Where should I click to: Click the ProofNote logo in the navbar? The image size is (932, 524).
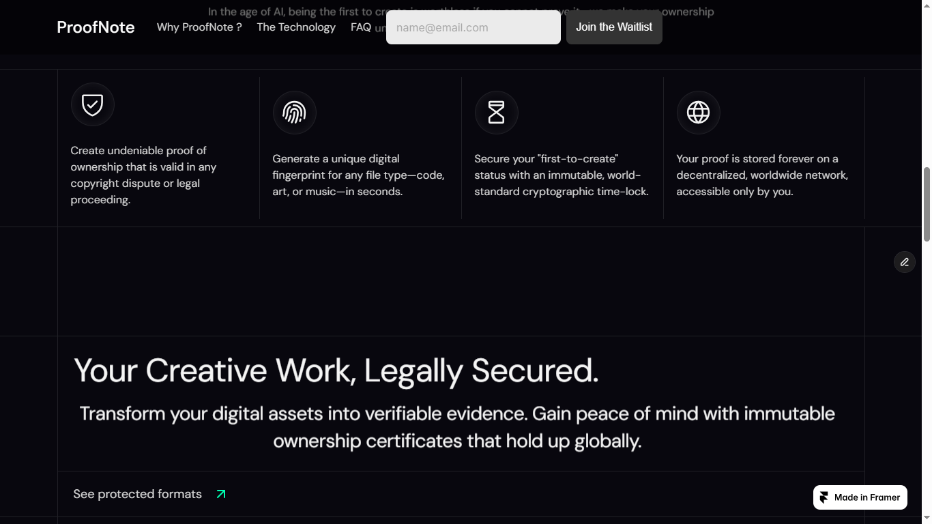coord(95,27)
